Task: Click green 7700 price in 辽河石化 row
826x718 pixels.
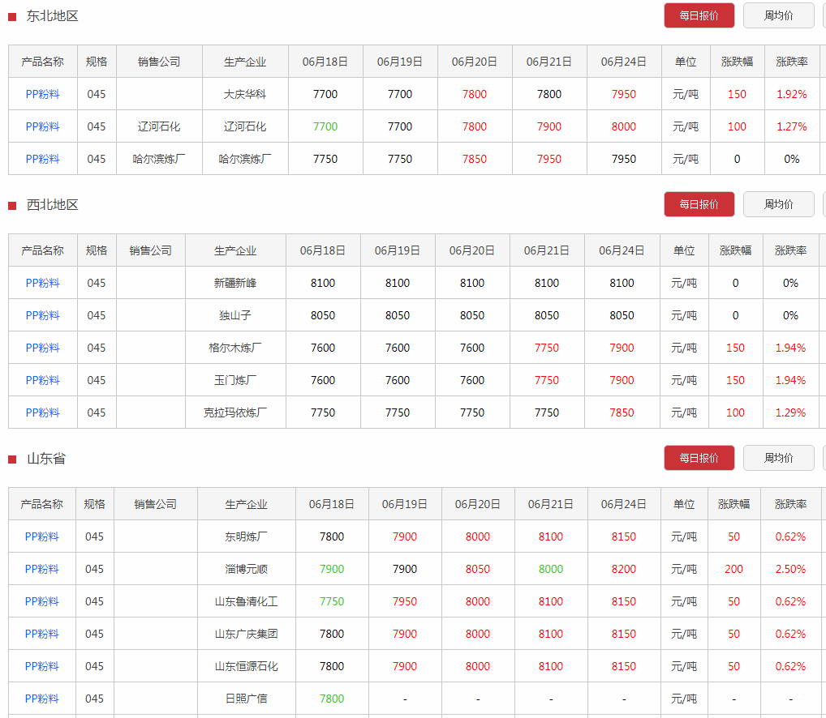Action: [x=325, y=126]
